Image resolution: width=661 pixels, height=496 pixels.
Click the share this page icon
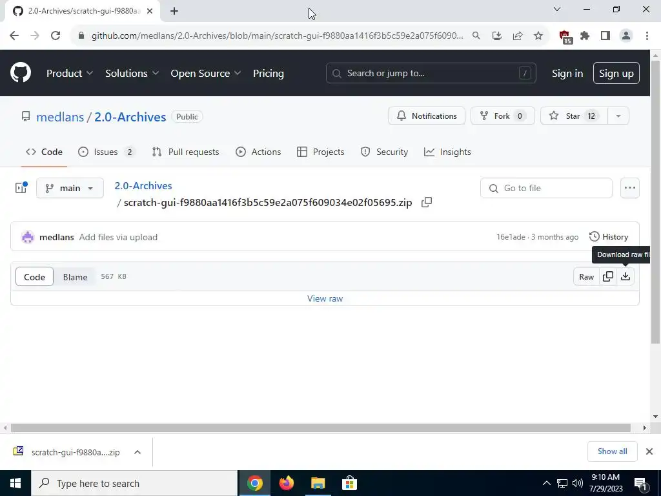coord(518,36)
